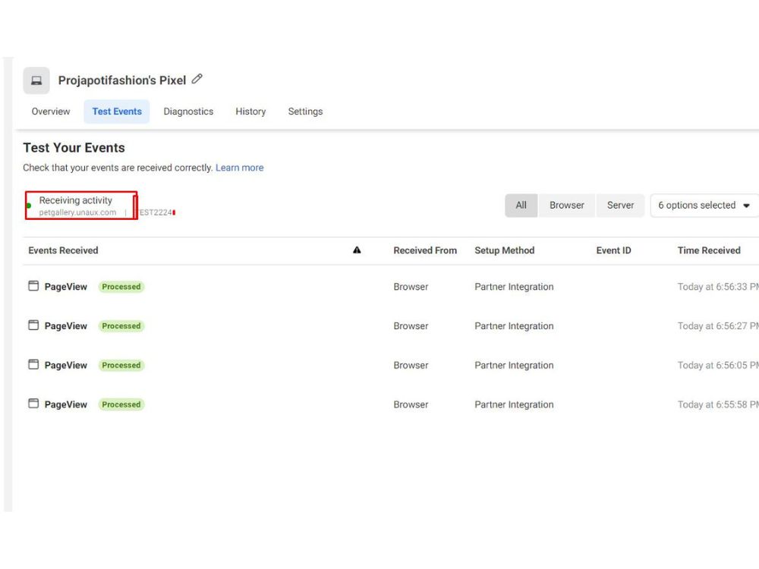The image size is (759, 569).
Task: Filter events by Browser
Action: (x=567, y=205)
